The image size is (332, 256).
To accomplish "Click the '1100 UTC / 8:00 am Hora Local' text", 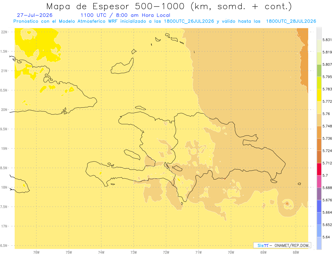I will click(x=125, y=15).
